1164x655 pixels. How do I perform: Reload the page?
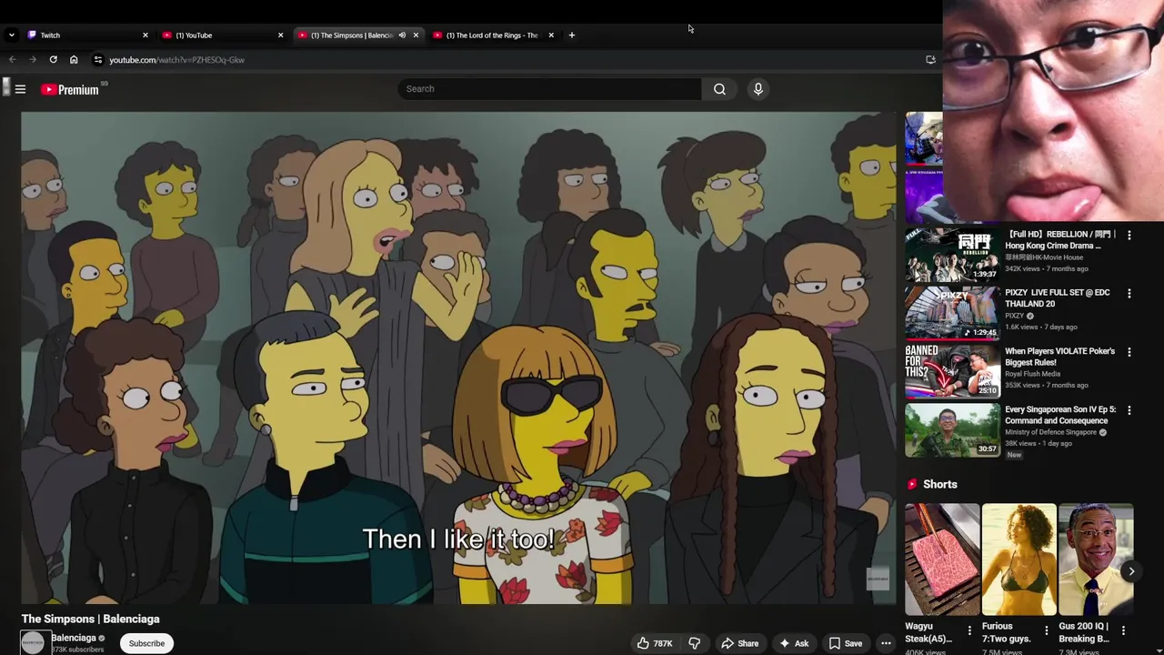[54, 59]
